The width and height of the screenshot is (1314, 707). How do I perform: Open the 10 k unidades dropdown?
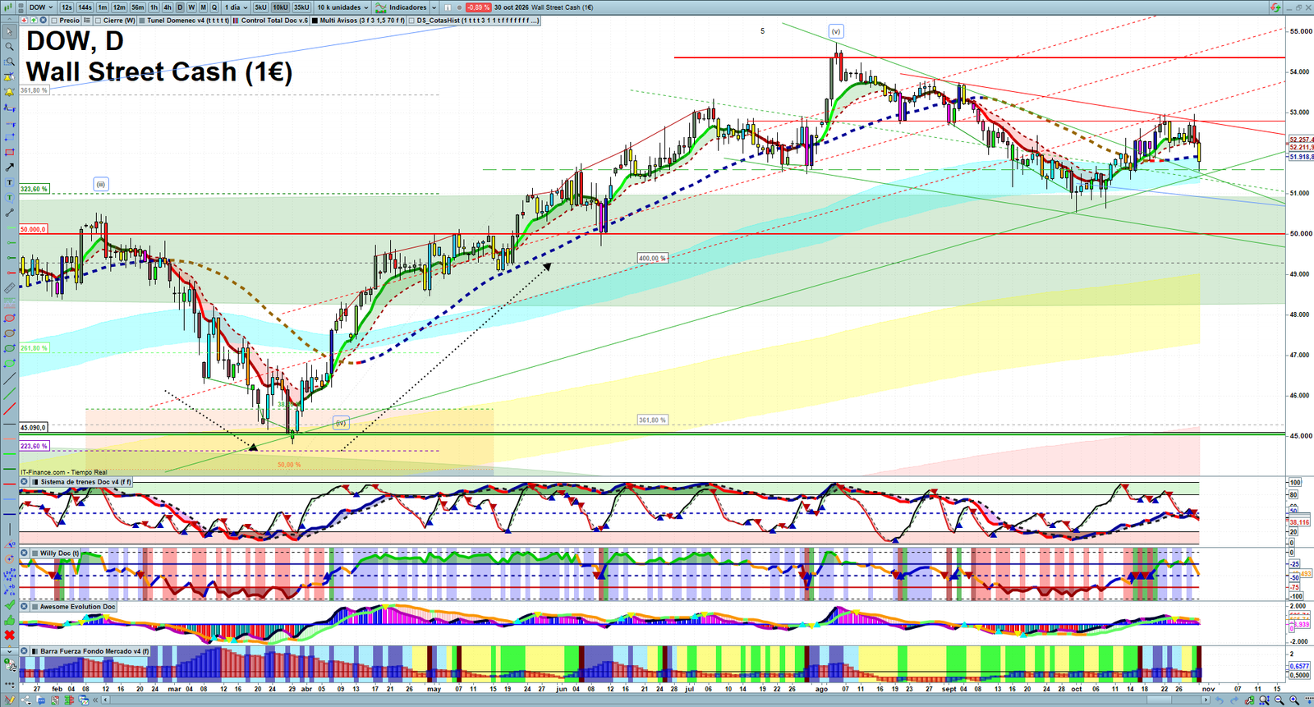pyautogui.click(x=342, y=7)
